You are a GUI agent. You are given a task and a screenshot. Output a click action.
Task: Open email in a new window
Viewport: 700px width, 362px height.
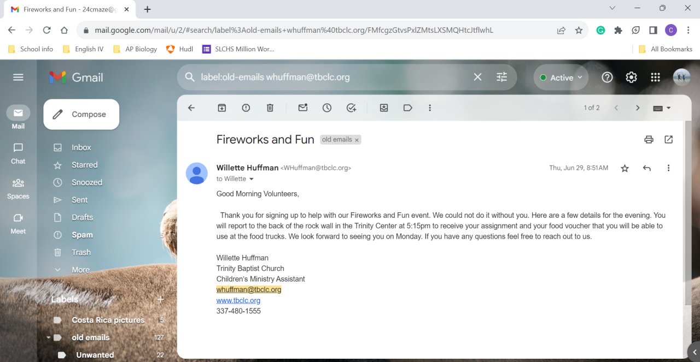tap(668, 139)
